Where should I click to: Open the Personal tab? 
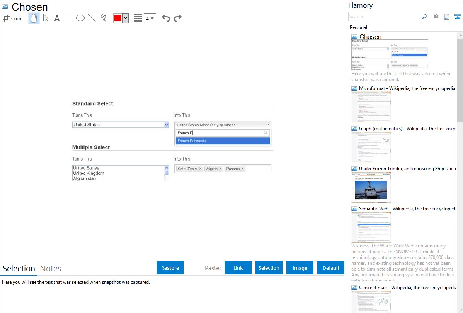click(358, 27)
